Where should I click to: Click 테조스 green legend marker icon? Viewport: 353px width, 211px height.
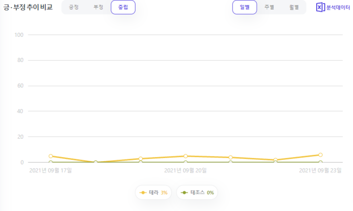click(x=185, y=192)
